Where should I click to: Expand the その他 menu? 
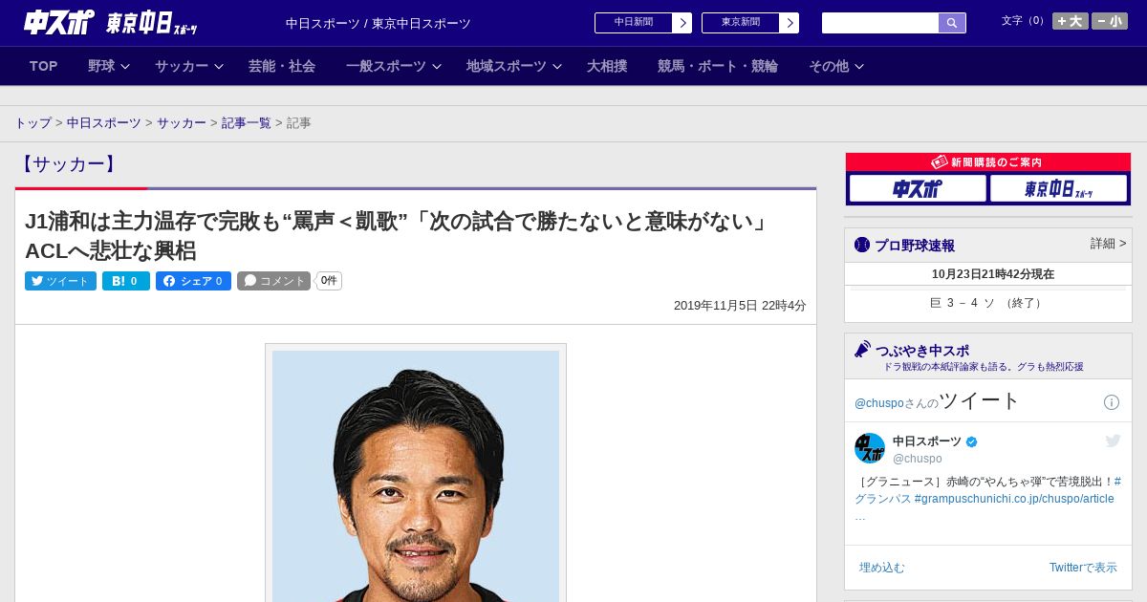point(836,66)
